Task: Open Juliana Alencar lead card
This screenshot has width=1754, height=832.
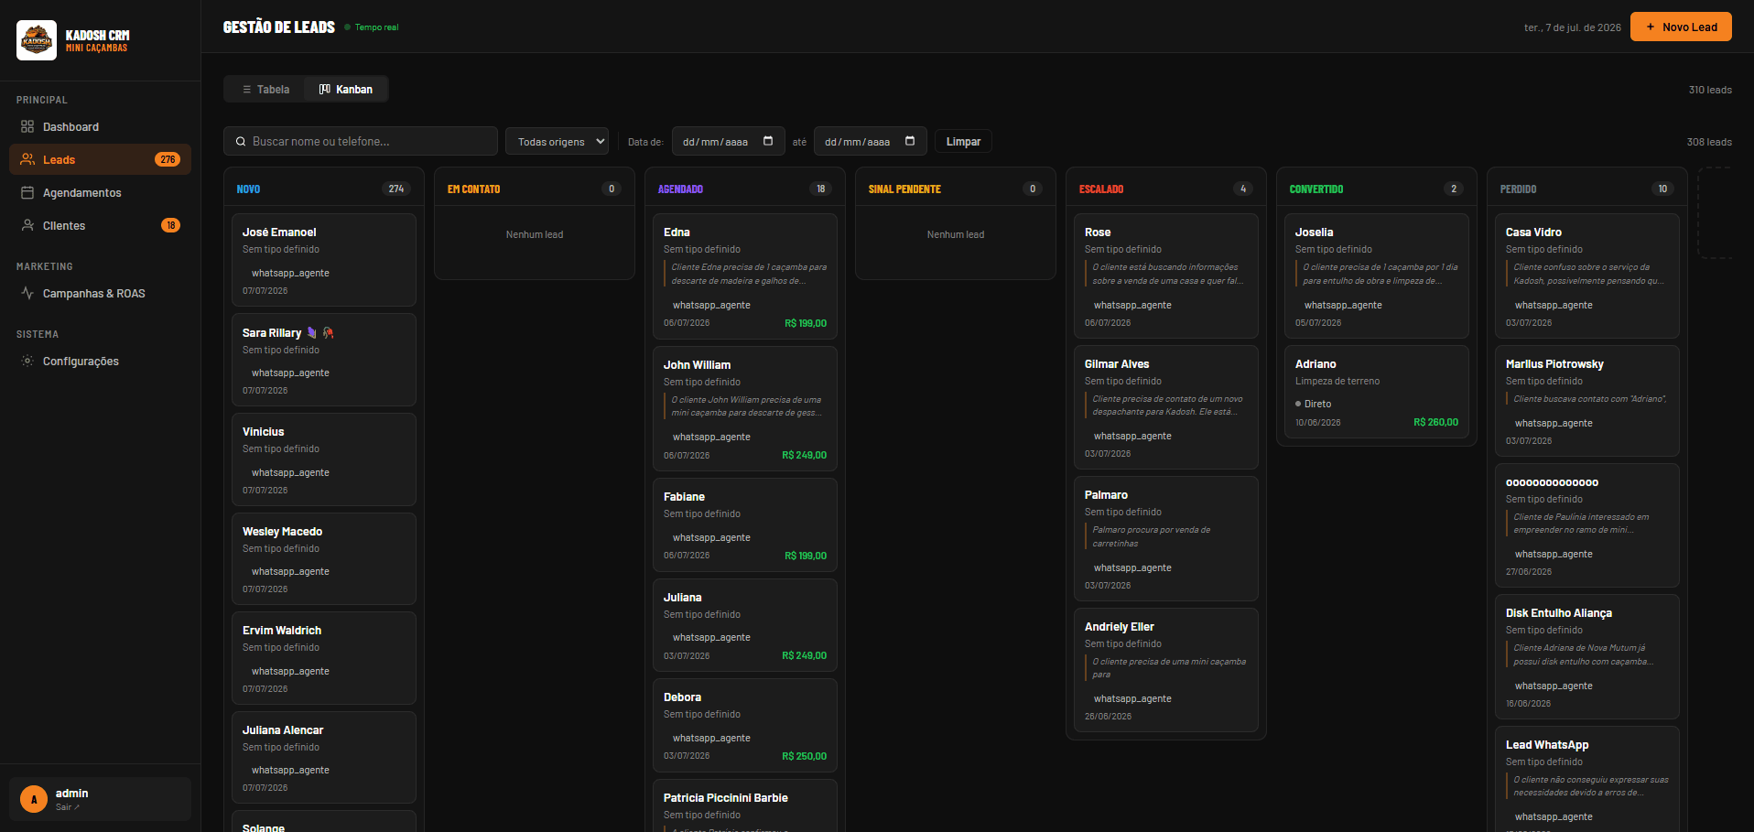Action: pos(324,758)
